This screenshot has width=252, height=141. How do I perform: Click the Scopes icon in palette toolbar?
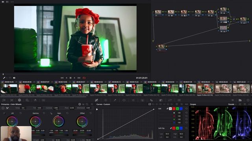[x=240, y=100]
